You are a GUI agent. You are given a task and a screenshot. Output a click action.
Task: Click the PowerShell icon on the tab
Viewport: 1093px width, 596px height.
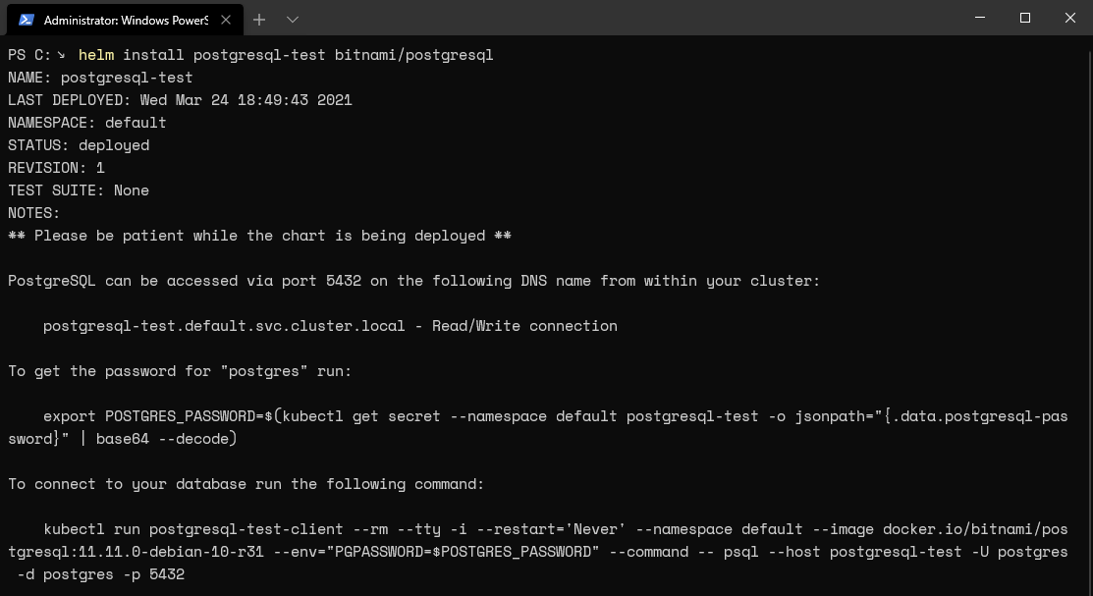[x=27, y=20]
